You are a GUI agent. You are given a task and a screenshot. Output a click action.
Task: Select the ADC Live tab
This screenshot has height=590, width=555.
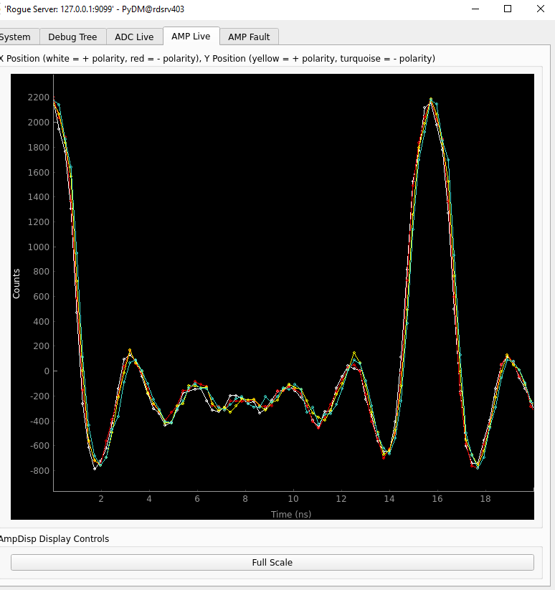(134, 37)
